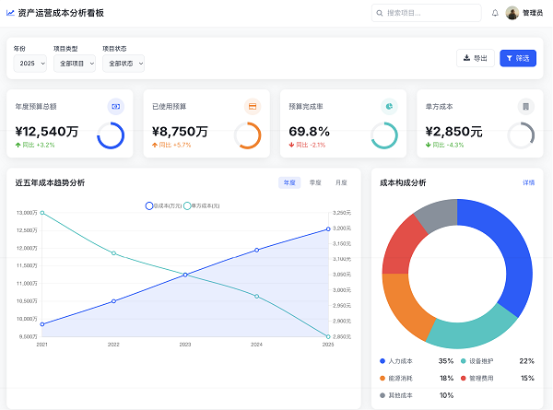Open the notification bell
The image size is (553, 410).
click(x=495, y=13)
